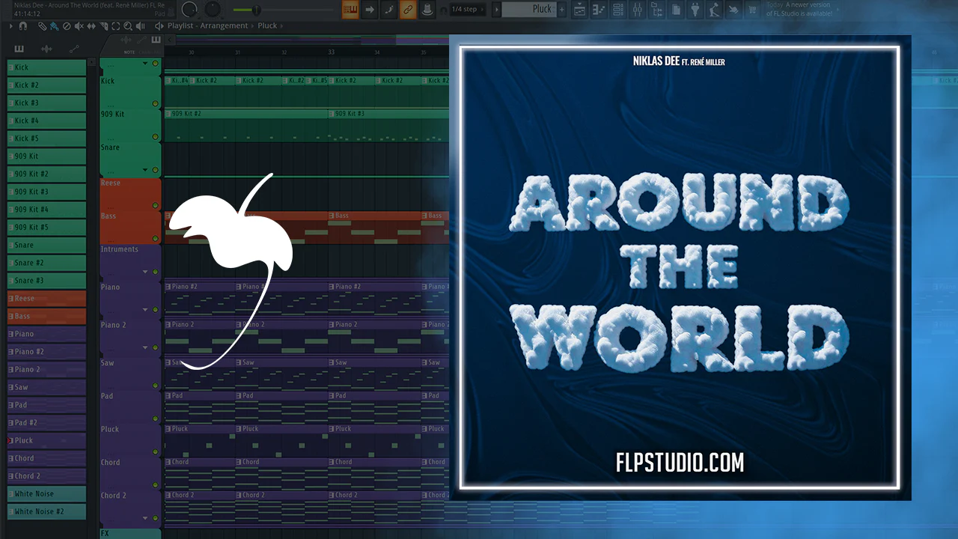This screenshot has height=539, width=958.
Task: Show patterns in picker via piano icon
Action: click(x=18, y=49)
